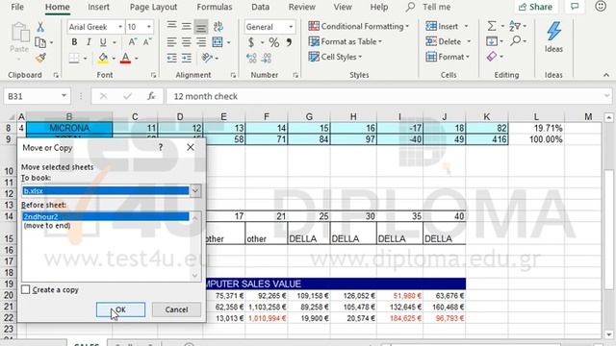This screenshot has height=346, width=616.
Task: Click the Find & Select magnifier
Action: 516,41
